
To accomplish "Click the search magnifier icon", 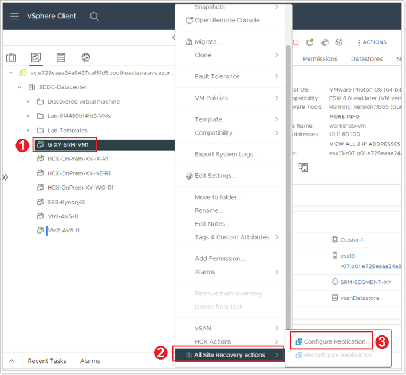I will [x=94, y=17].
